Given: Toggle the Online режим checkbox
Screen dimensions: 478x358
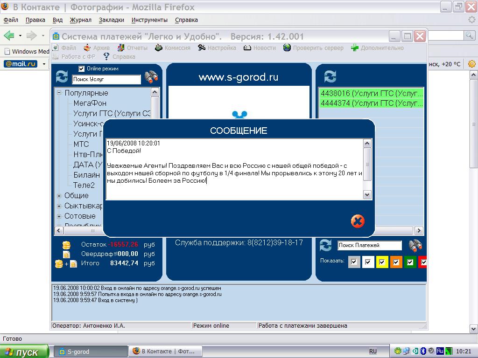Looking at the screenshot, I should point(82,69).
